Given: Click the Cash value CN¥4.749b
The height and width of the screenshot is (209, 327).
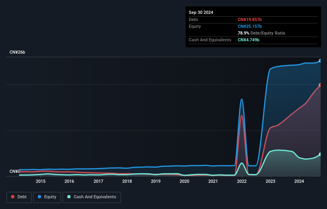Looking at the screenshot, I should tap(249, 40).
